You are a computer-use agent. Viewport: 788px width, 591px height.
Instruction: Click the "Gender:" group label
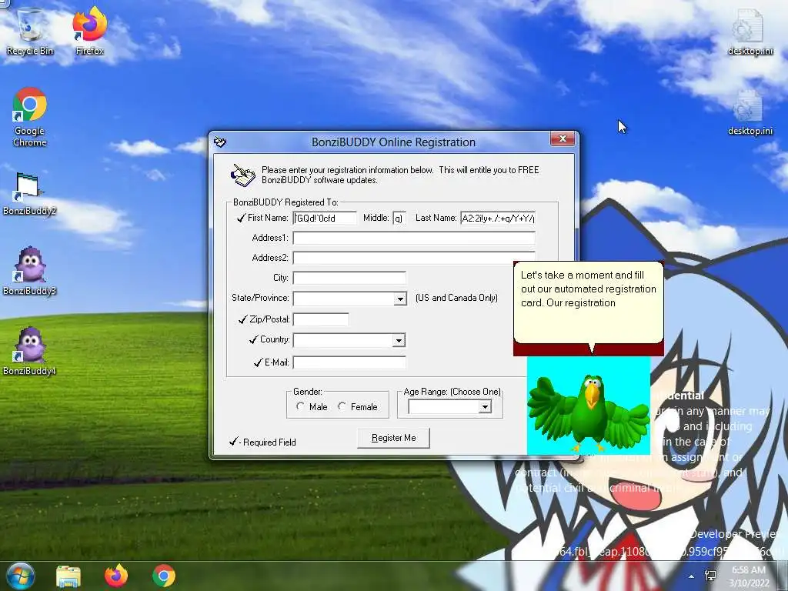pos(308,392)
